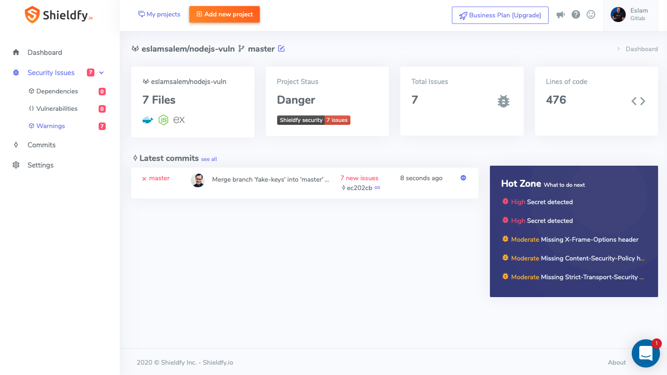Viewport: 667px width, 375px height.
Task: Click the '7 Files' card text
Action: pyautogui.click(x=159, y=100)
